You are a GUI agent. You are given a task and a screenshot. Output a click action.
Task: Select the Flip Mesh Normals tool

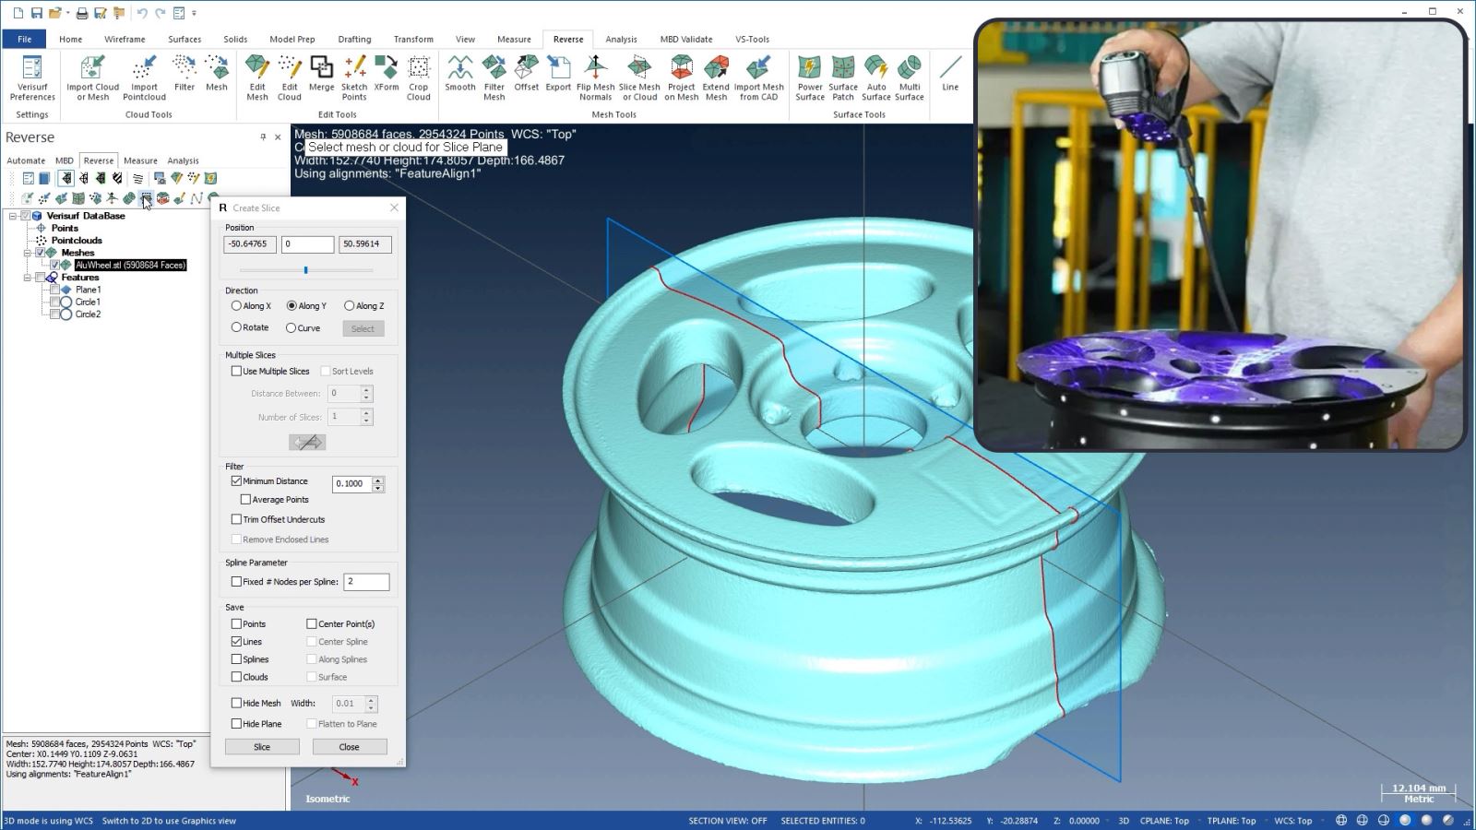click(x=595, y=77)
